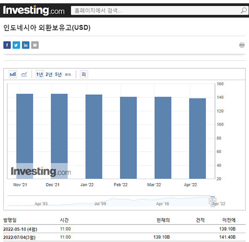Share the page on Facebook
Viewport: 249px width, 242px height.
[x=7, y=45]
